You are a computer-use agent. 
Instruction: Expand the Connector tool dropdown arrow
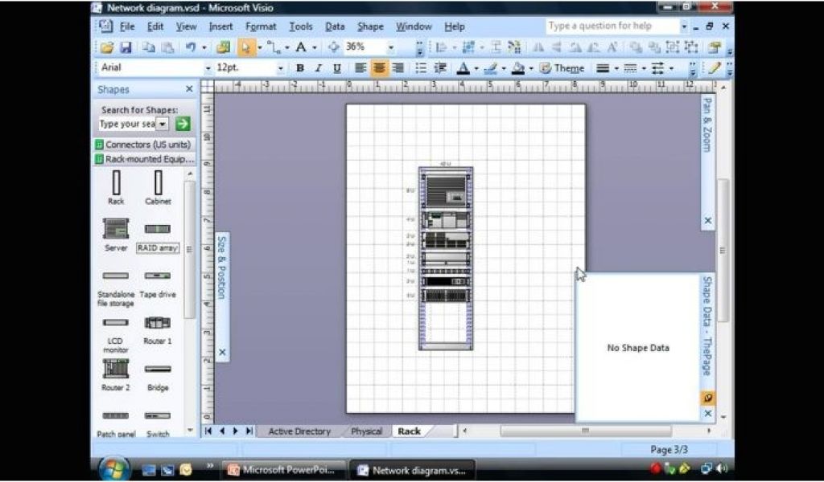[x=287, y=47]
